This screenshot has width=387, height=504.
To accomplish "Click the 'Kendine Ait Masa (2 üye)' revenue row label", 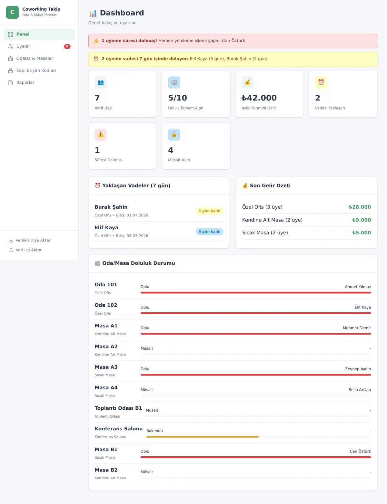I will 272,220.
